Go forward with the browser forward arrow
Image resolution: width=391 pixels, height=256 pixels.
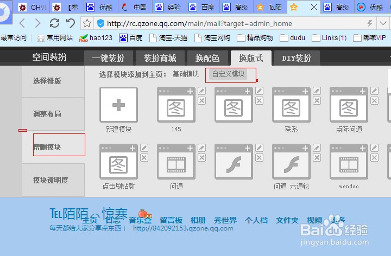tap(37, 23)
